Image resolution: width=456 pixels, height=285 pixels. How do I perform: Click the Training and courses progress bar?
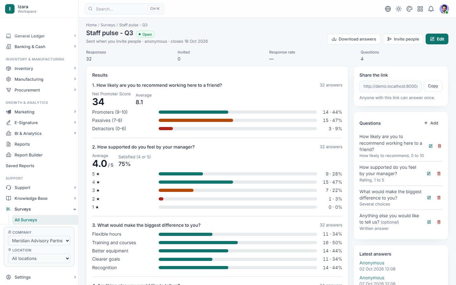point(237,243)
